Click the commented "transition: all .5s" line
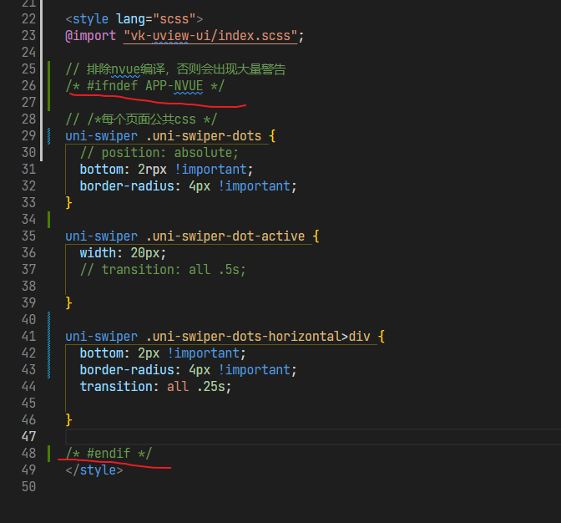The width and height of the screenshot is (561, 523). click(x=163, y=269)
